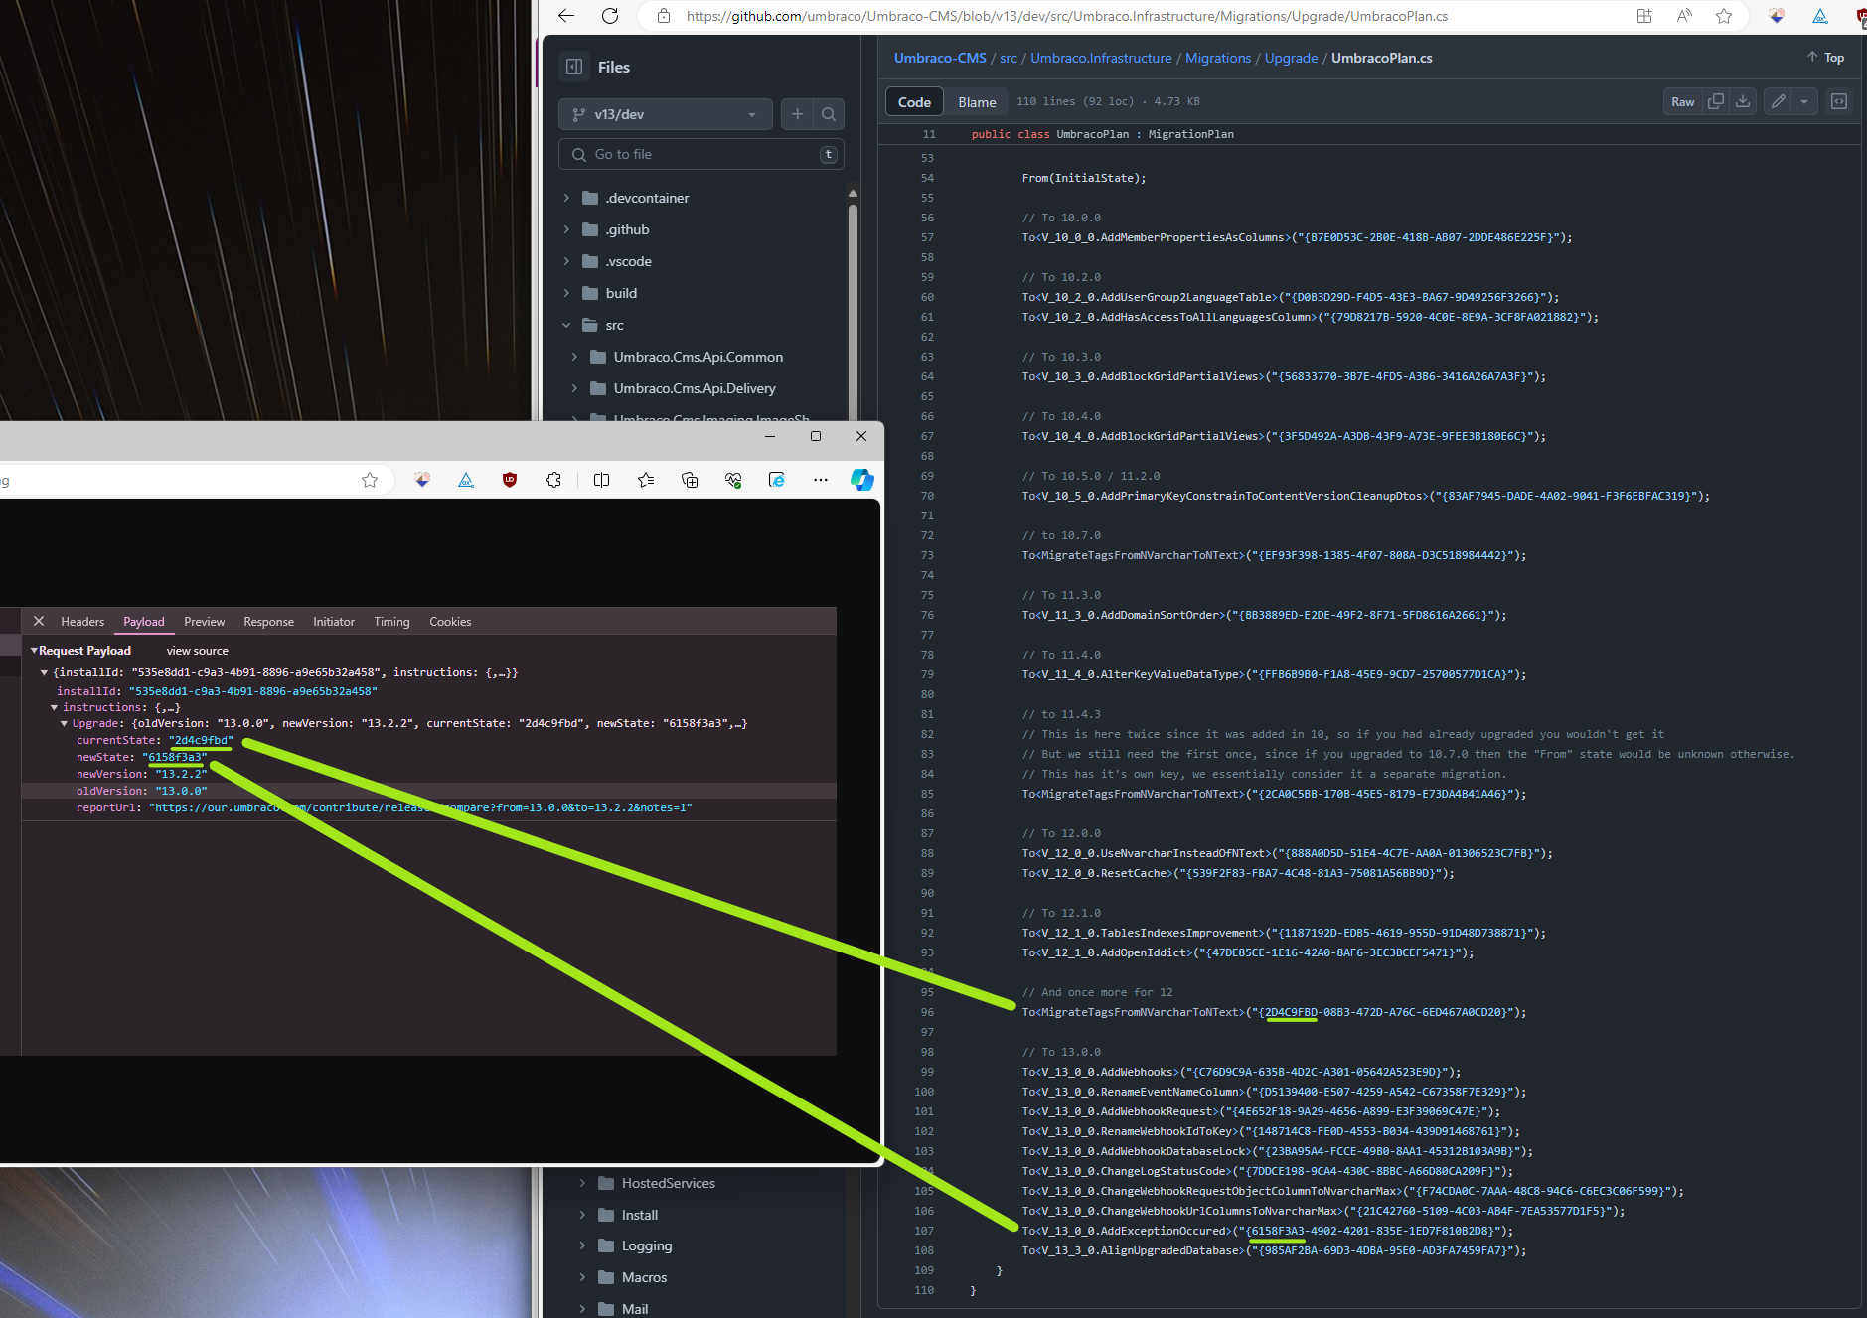Open the Logging folder in file tree

click(x=647, y=1245)
